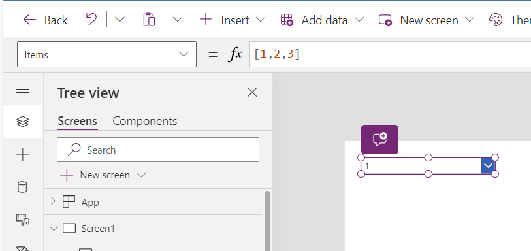Open the Insert menu
The width and height of the screenshot is (531, 251).
coord(224,20)
